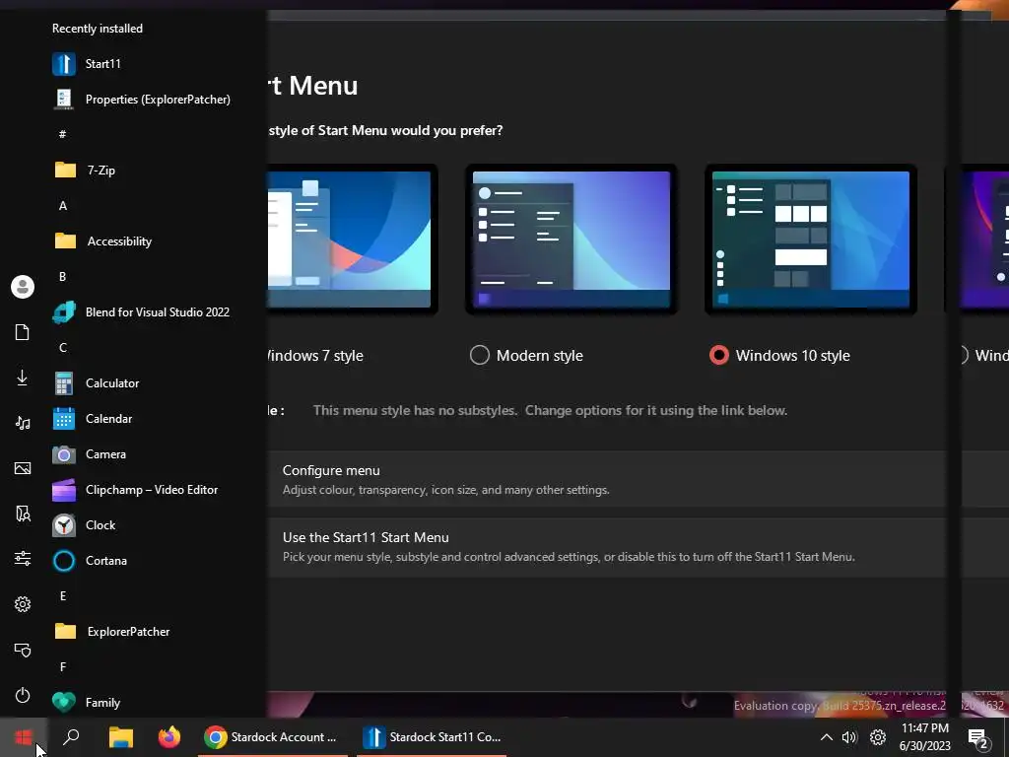Click the shield-and-screen icon above the Power button
This screenshot has height=757, width=1009.
click(23, 650)
